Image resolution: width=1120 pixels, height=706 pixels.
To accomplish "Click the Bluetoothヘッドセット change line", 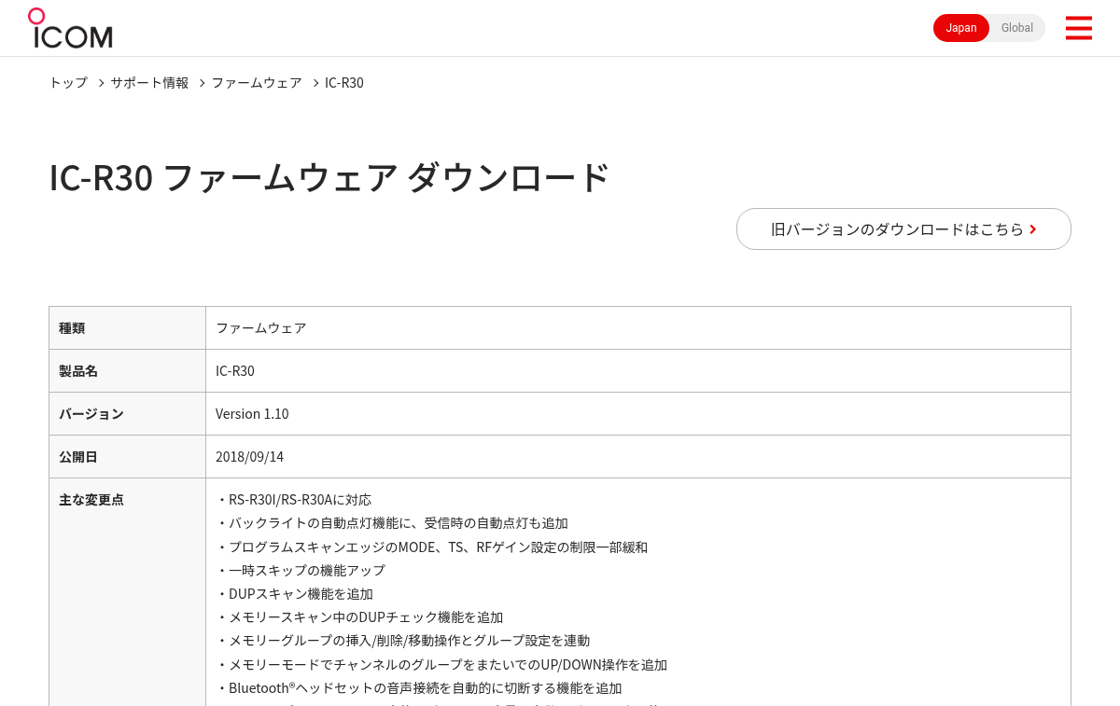I will point(419,688).
